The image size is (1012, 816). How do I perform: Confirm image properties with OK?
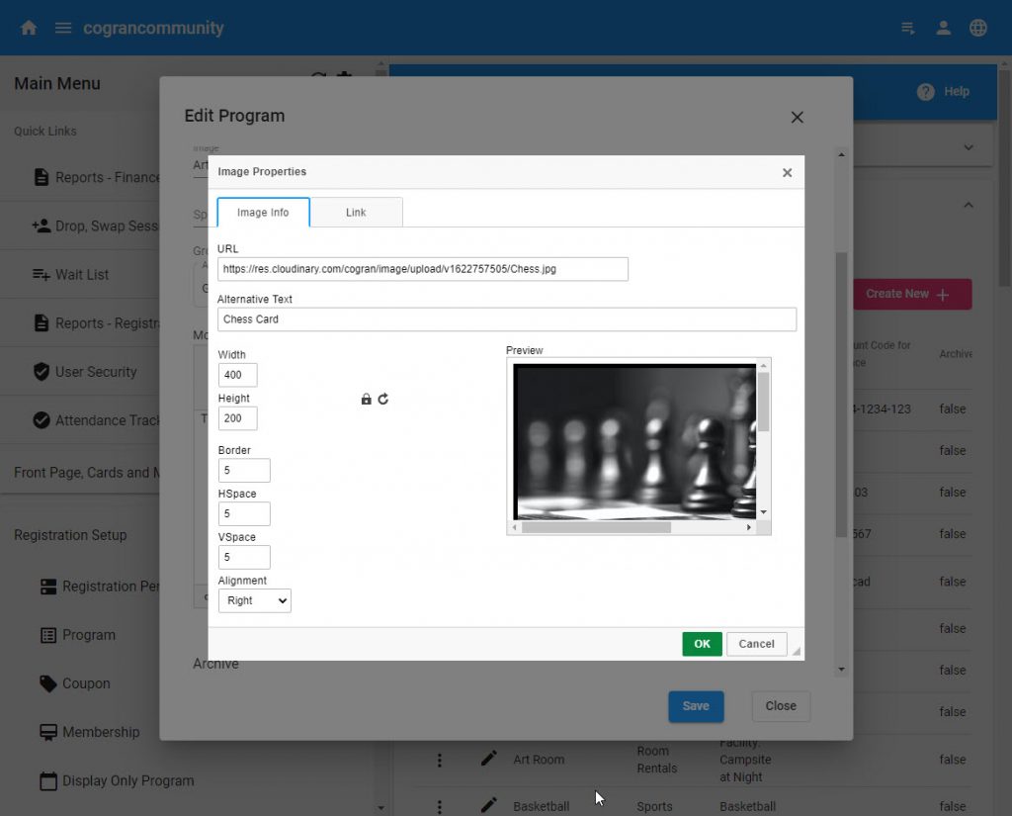click(702, 644)
